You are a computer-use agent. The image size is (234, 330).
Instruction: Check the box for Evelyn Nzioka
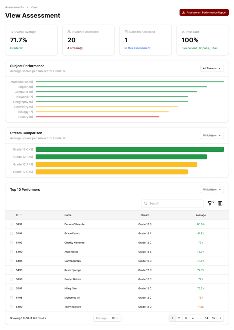pyautogui.click(x=11, y=279)
